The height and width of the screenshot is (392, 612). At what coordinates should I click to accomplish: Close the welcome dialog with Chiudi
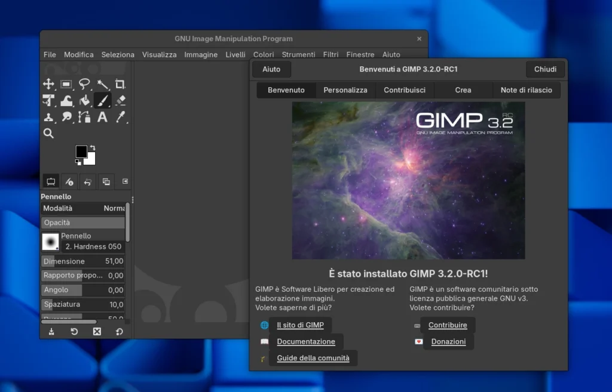click(x=544, y=69)
